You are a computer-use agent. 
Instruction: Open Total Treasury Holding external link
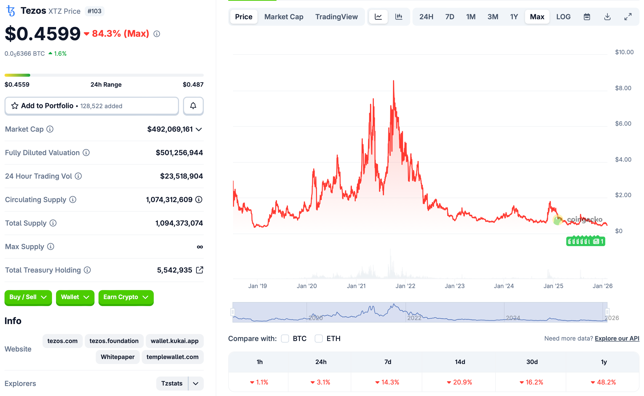click(200, 270)
